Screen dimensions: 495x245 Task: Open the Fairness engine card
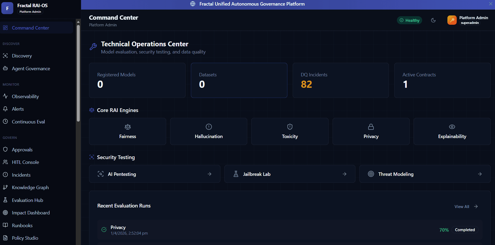(128, 131)
